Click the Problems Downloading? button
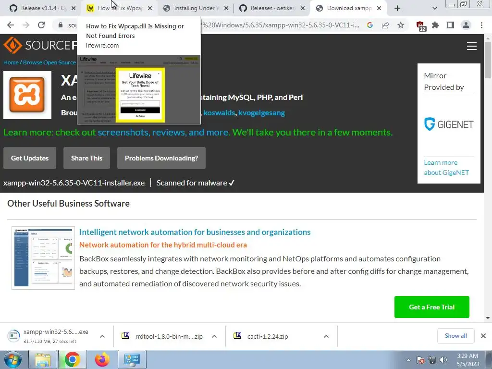Image resolution: width=492 pixels, height=369 pixels. 161,158
